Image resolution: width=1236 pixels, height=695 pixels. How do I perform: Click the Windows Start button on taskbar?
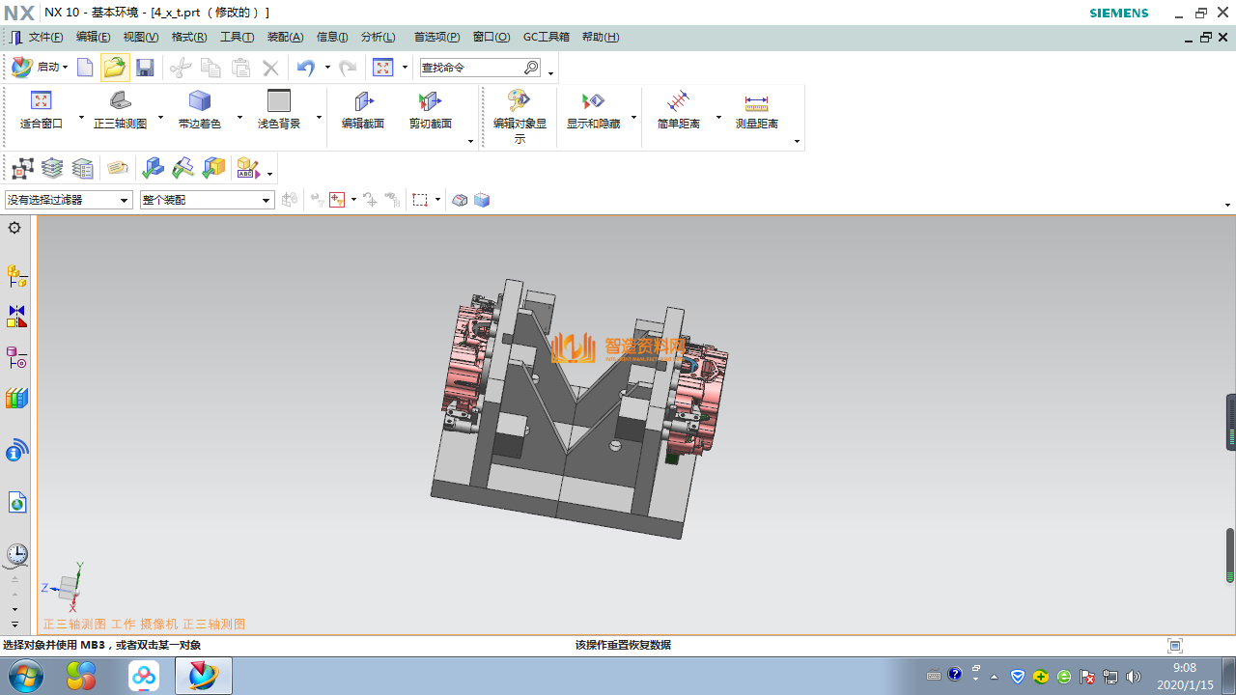click(26, 676)
